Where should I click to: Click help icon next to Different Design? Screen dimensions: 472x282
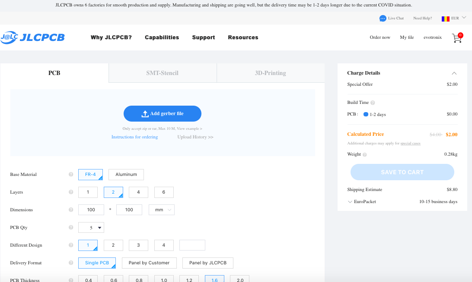click(71, 245)
